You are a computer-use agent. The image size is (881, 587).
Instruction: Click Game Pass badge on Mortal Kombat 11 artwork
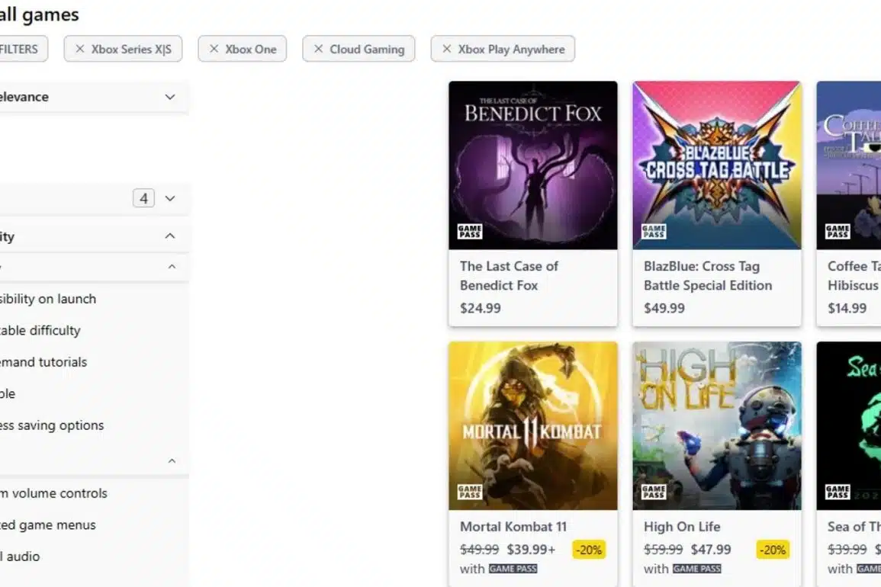[470, 492]
